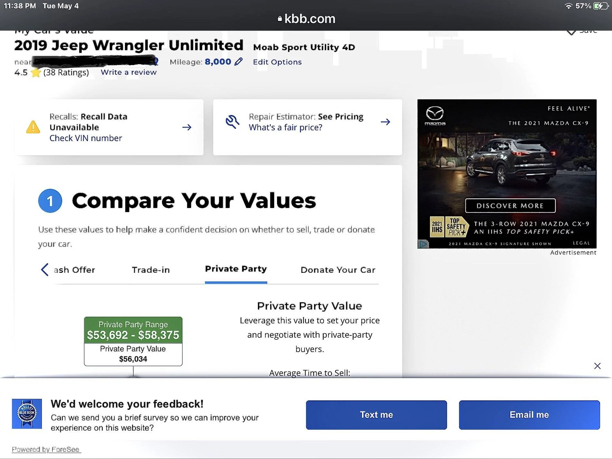This screenshot has width=612, height=459.
Task: Open the Check VIN number link
Action: [x=86, y=138]
